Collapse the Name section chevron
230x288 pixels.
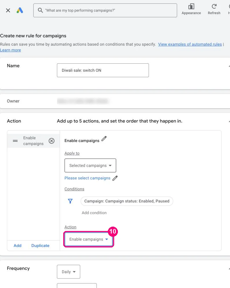point(229,66)
